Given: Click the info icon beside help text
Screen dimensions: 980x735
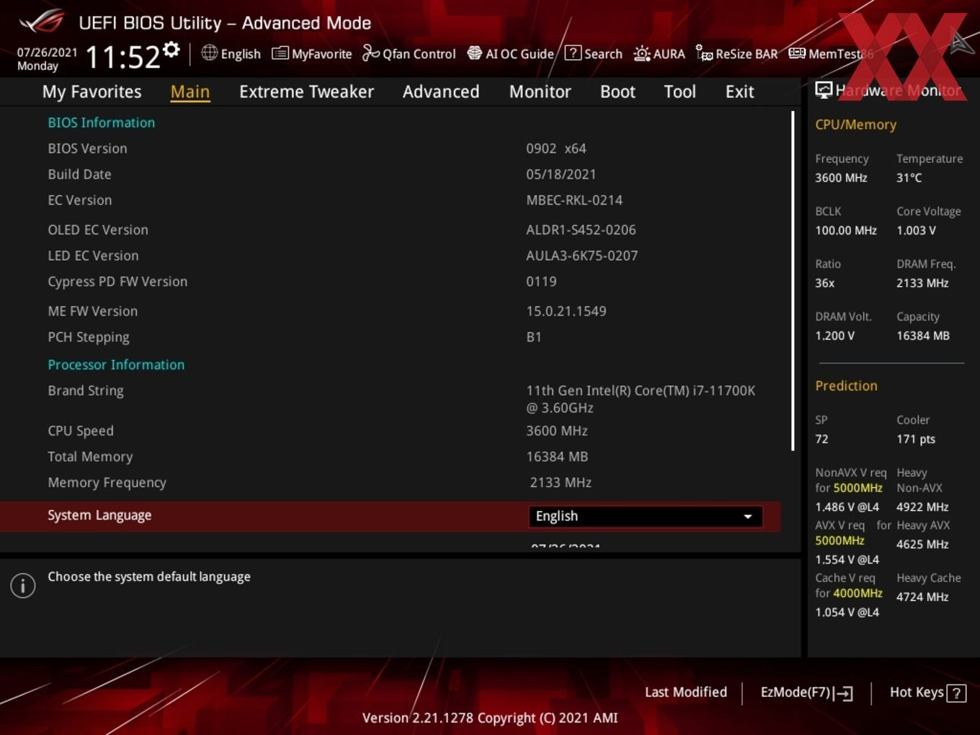Looking at the screenshot, I should pyautogui.click(x=23, y=586).
